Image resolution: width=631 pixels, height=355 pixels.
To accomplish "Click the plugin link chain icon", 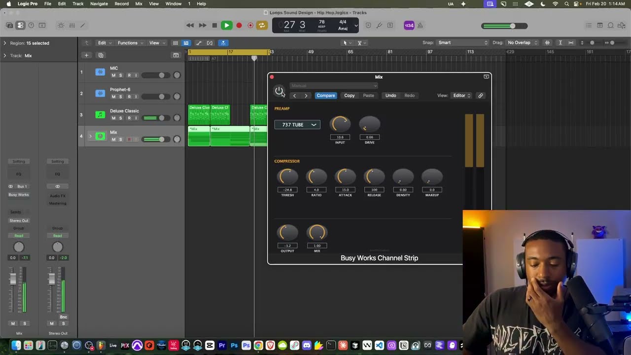I will point(481,96).
